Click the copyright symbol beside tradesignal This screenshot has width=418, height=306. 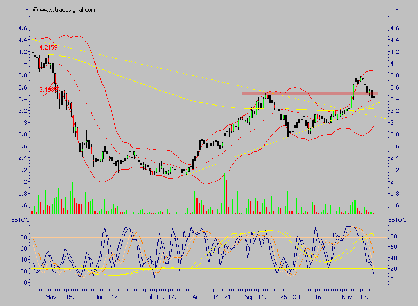(35, 10)
